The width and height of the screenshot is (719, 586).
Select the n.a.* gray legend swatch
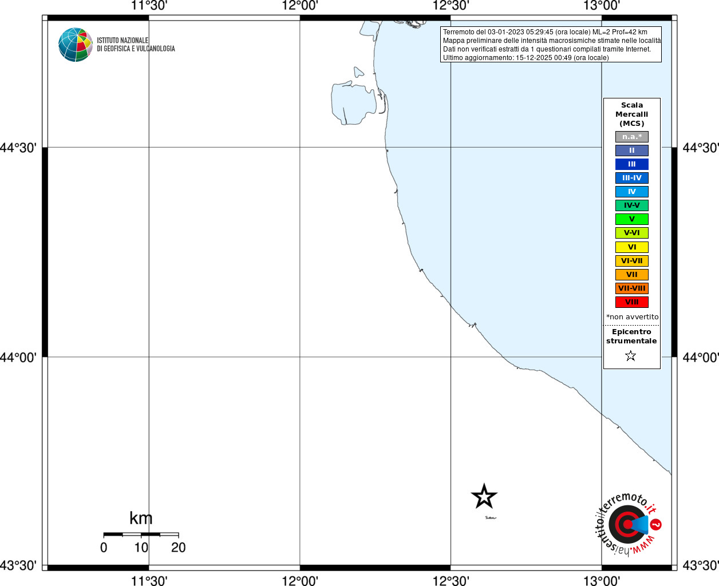tap(632, 137)
